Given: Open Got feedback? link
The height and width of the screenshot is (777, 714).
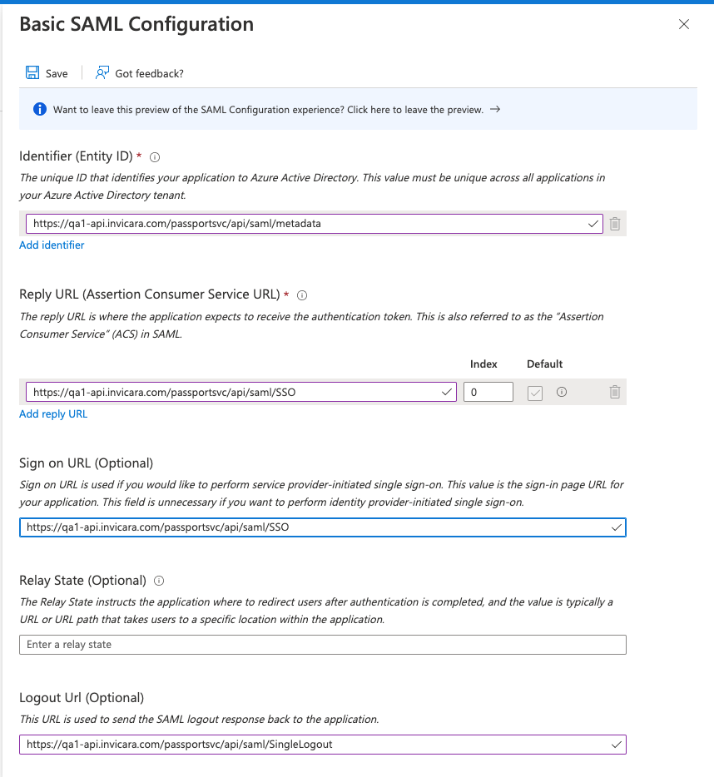Looking at the screenshot, I should point(149,73).
